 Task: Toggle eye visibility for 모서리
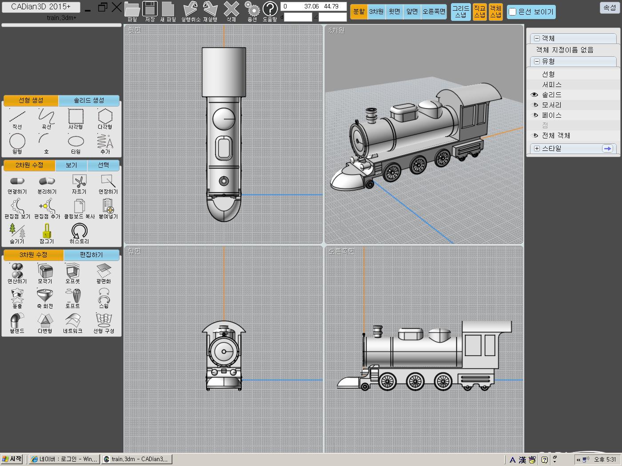pyautogui.click(x=535, y=105)
